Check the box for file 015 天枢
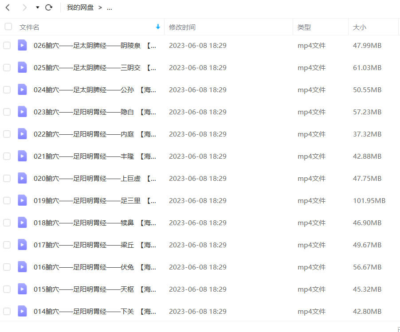Viewport: 400px width, 332px height. [7, 289]
